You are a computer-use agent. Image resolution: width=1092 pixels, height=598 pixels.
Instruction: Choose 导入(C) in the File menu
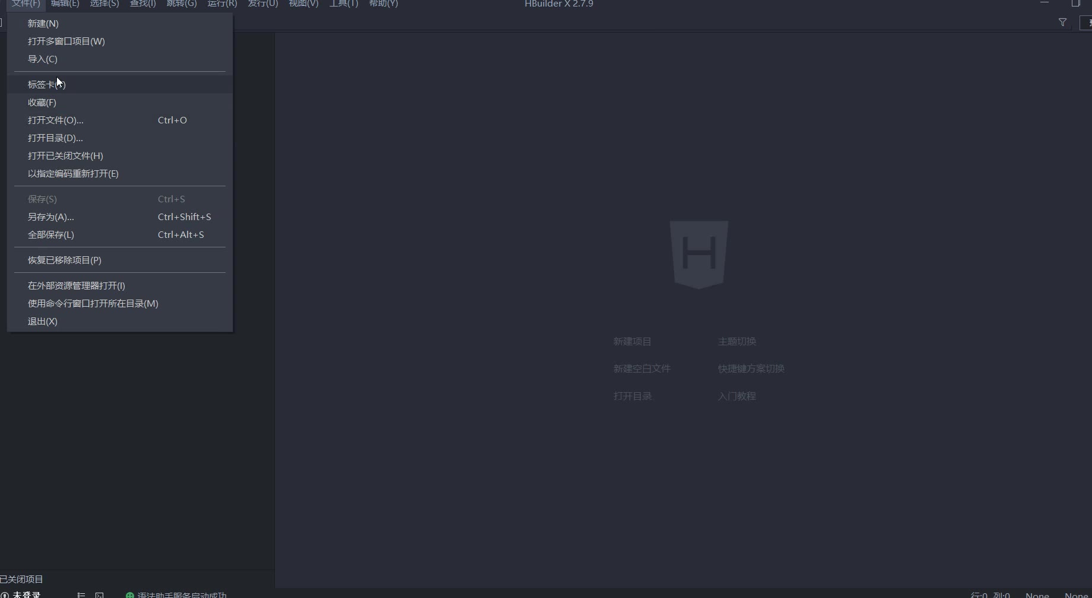pos(120,59)
